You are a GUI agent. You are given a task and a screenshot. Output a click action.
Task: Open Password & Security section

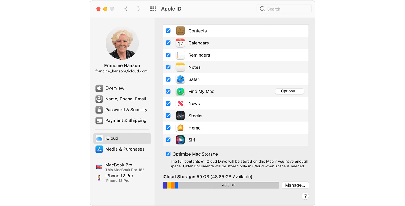(x=122, y=110)
